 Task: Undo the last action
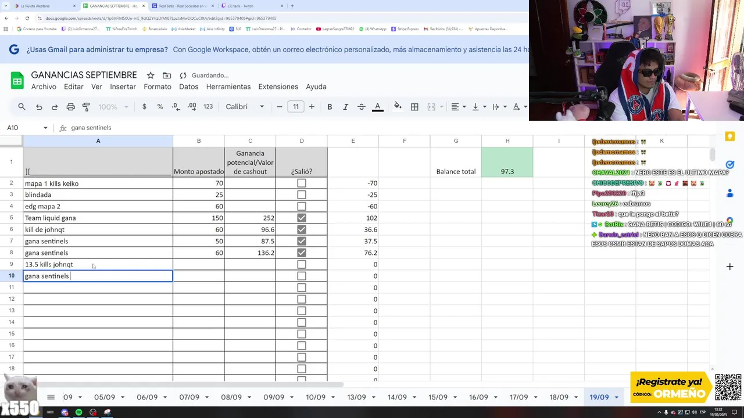39,107
